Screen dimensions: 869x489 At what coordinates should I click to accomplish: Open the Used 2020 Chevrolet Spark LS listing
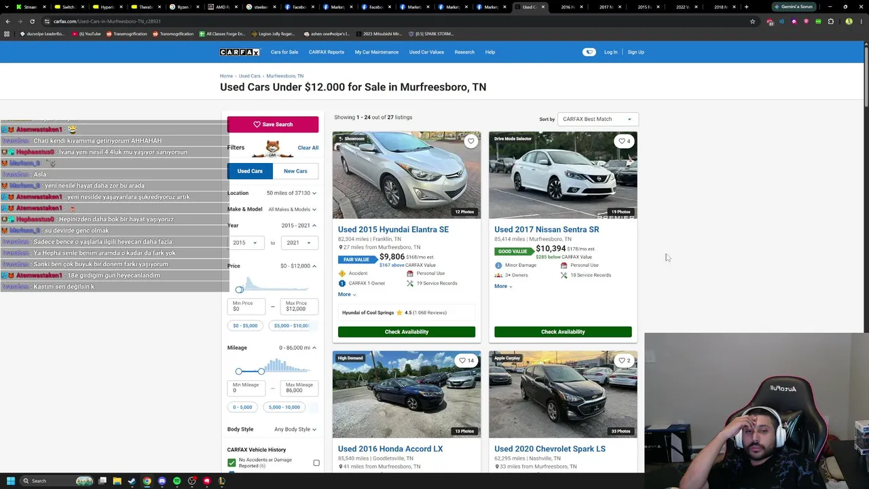pyautogui.click(x=550, y=449)
